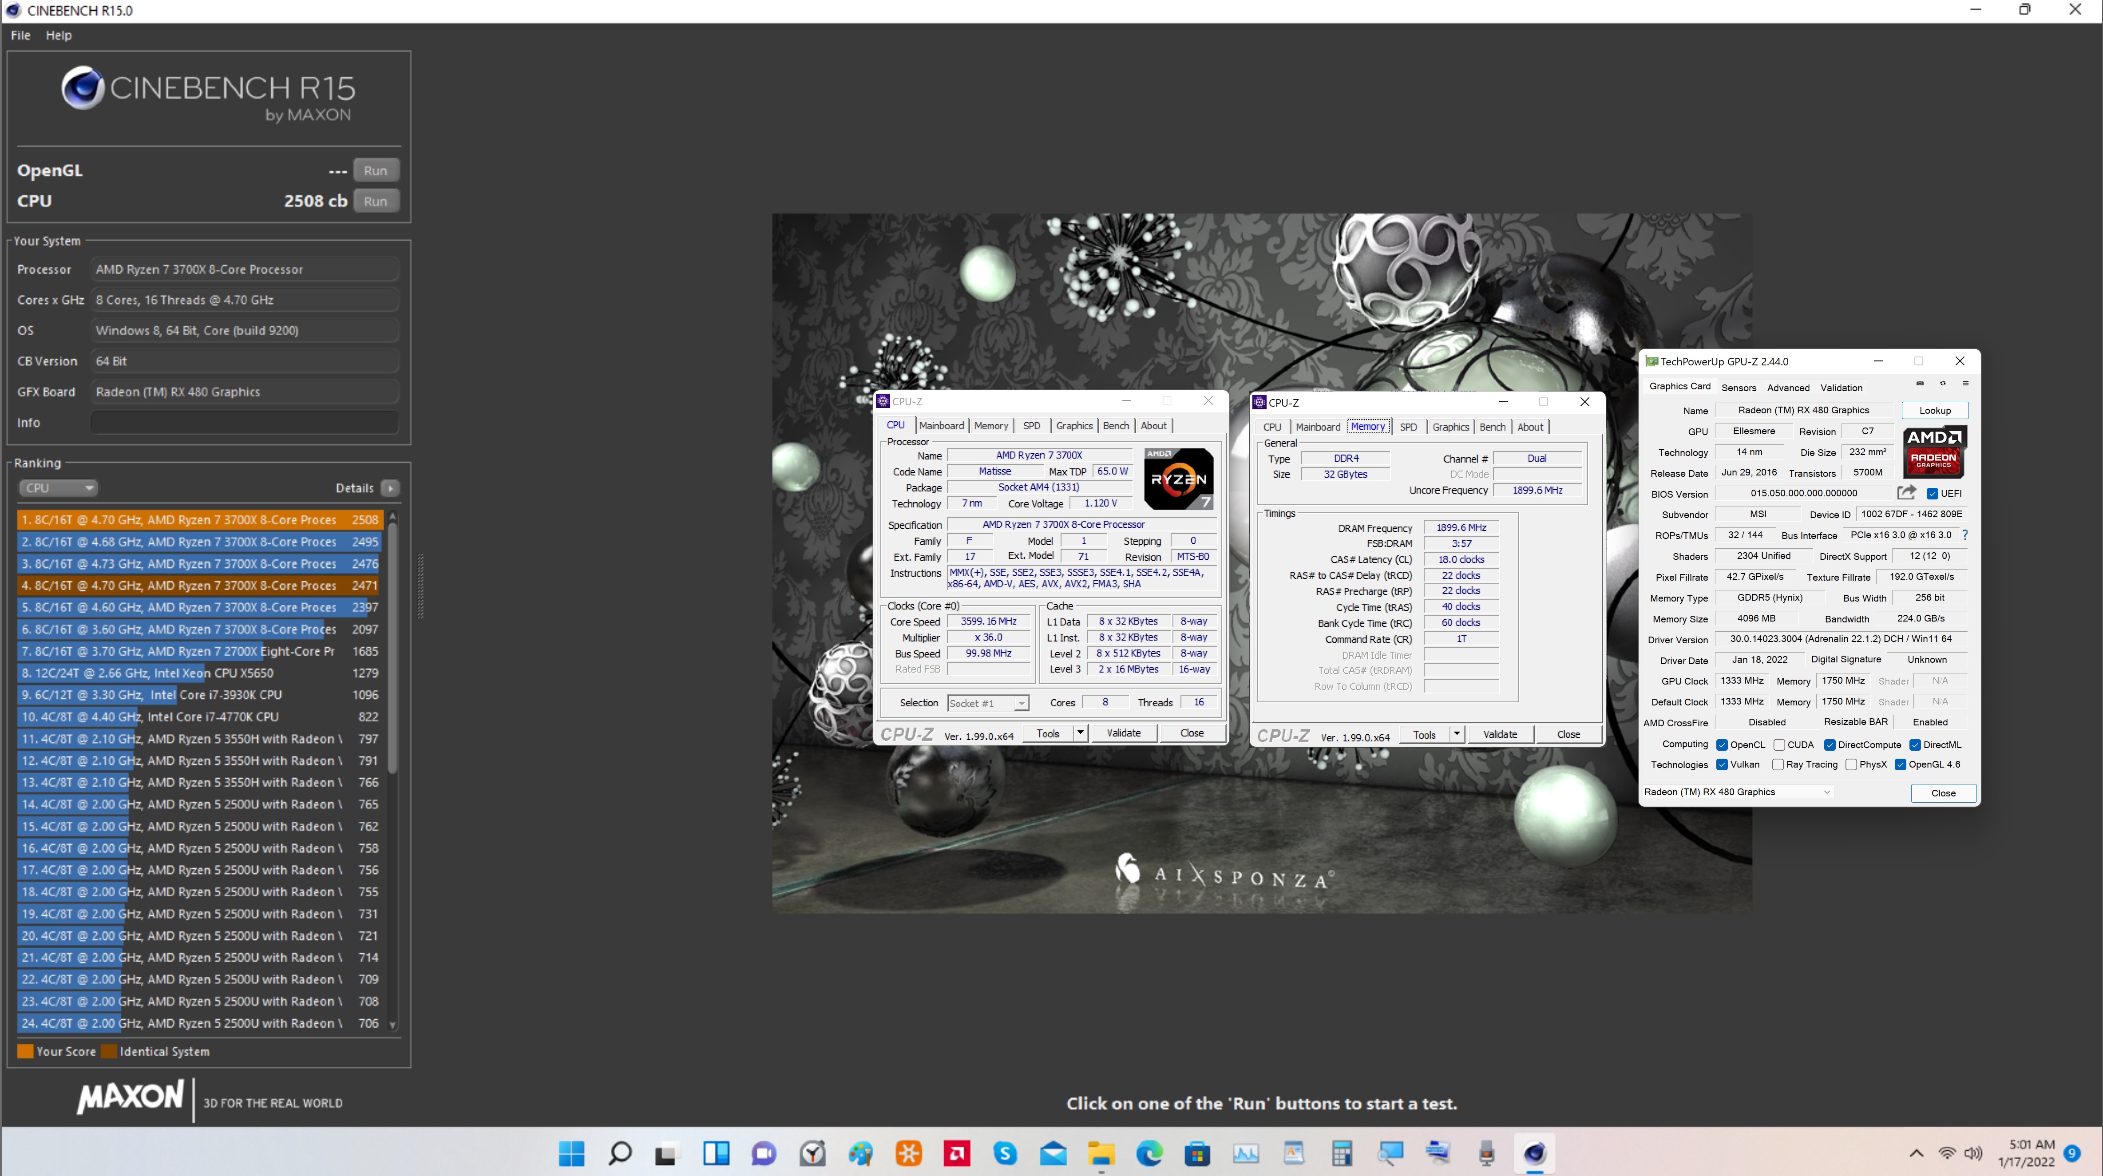Open Skype from the taskbar

(x=1005, y=1153)
